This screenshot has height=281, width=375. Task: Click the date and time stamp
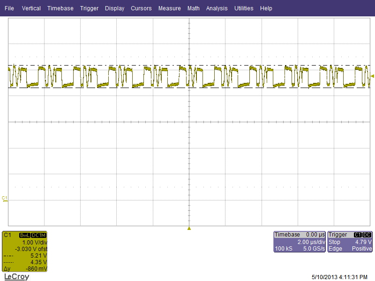[339, 277]
